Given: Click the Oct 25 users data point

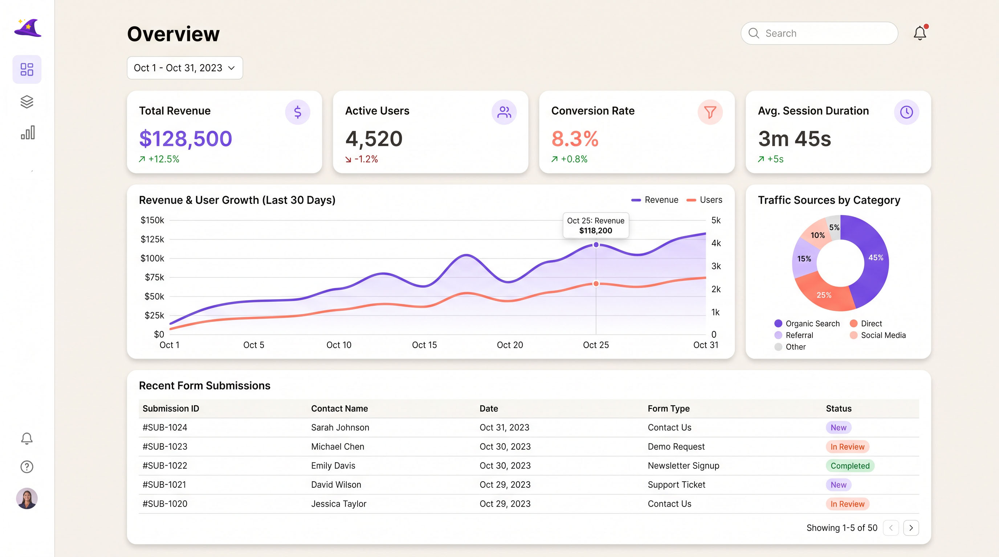Looking at the screenshot, I should [596, 284].
